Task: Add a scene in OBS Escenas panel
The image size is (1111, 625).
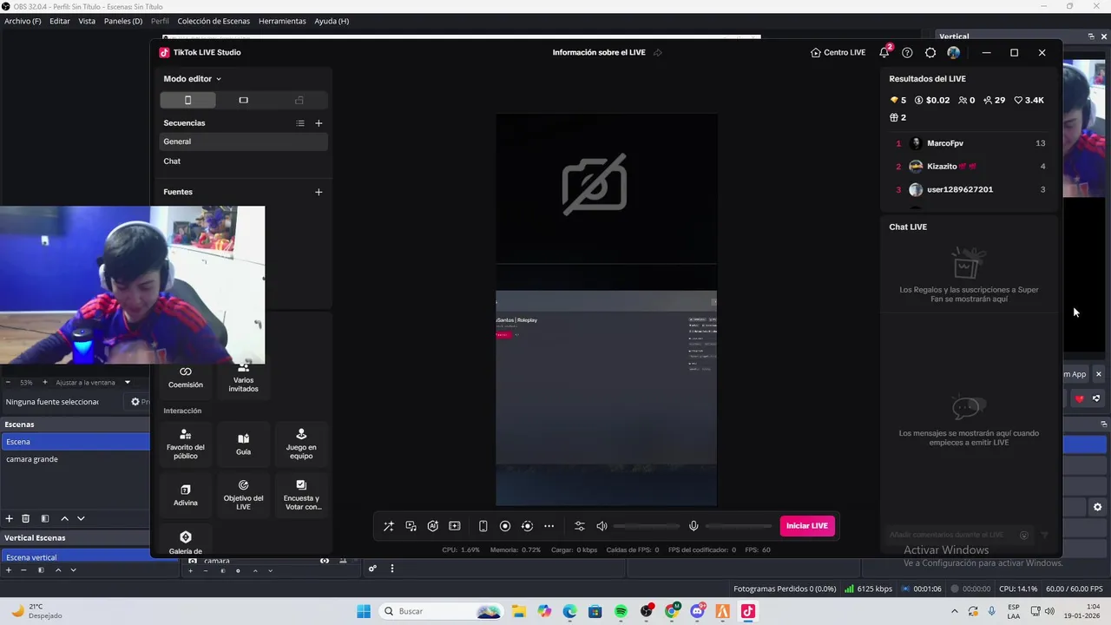Action: click(10, 518)
